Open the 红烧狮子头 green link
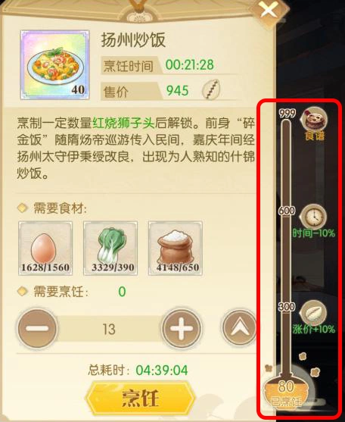 [x=124, y=123]
